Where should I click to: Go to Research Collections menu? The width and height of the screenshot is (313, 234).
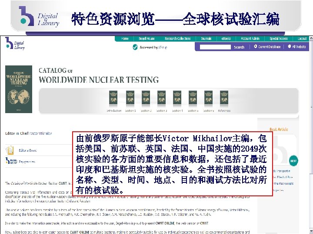tap(178, 39)
